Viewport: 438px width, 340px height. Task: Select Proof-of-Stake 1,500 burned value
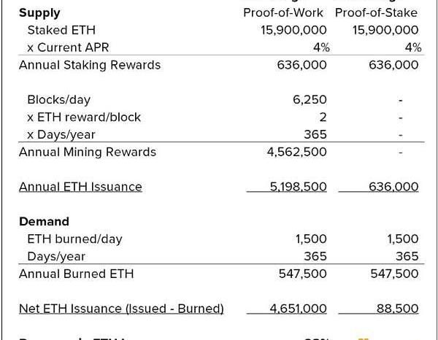pyautogui.click(x=402, y=239)
